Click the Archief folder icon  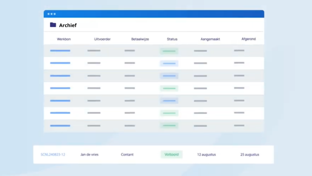coord(53,25)
